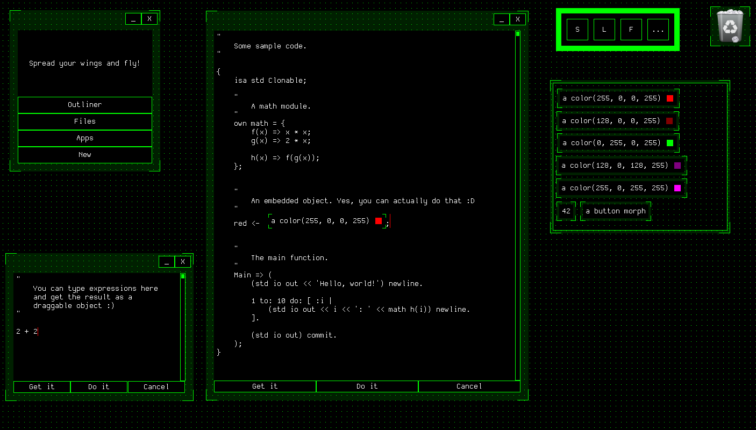
Task: Close the launcher menu window
Action: [149, 19]
